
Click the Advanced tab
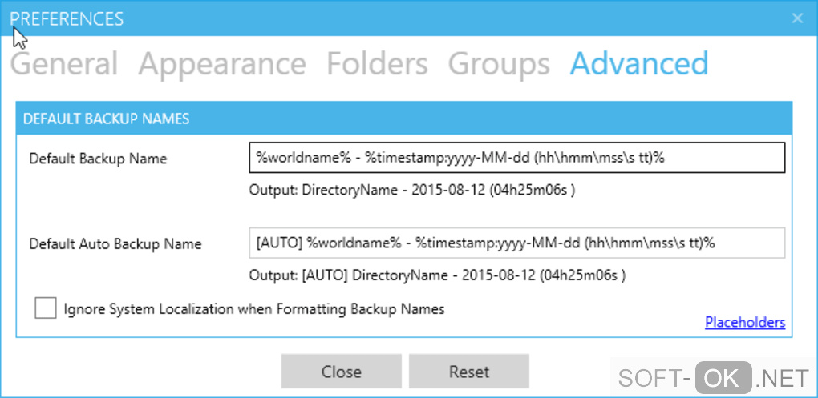click(x=639, y=64)
